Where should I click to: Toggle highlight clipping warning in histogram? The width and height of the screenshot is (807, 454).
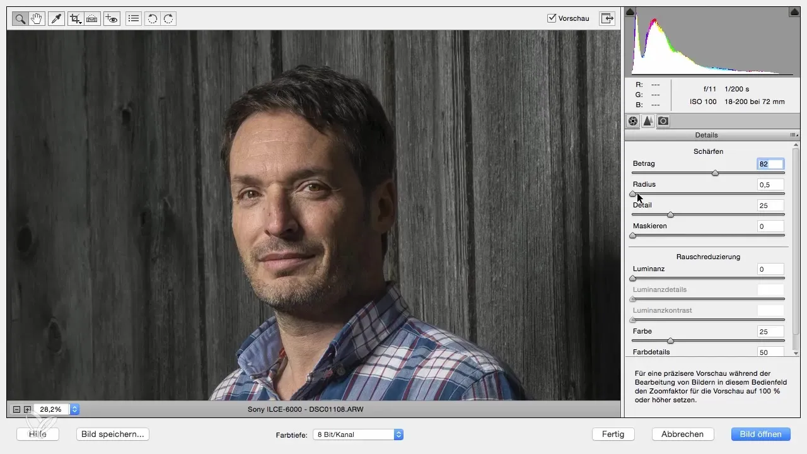[794, 11]
